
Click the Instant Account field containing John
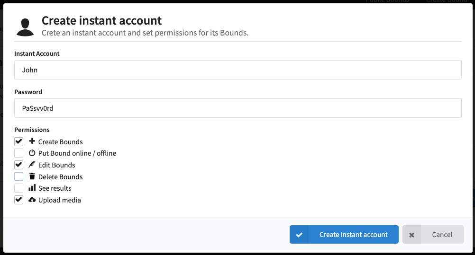pos(237,70)
